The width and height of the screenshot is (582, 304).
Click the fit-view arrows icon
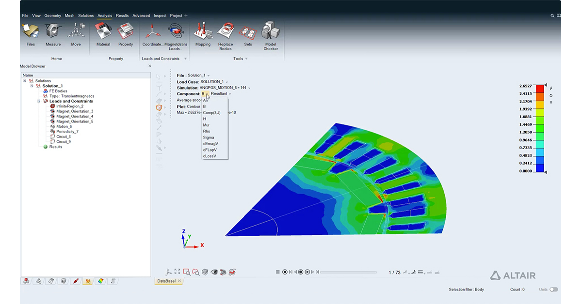(x=178, y=272)
